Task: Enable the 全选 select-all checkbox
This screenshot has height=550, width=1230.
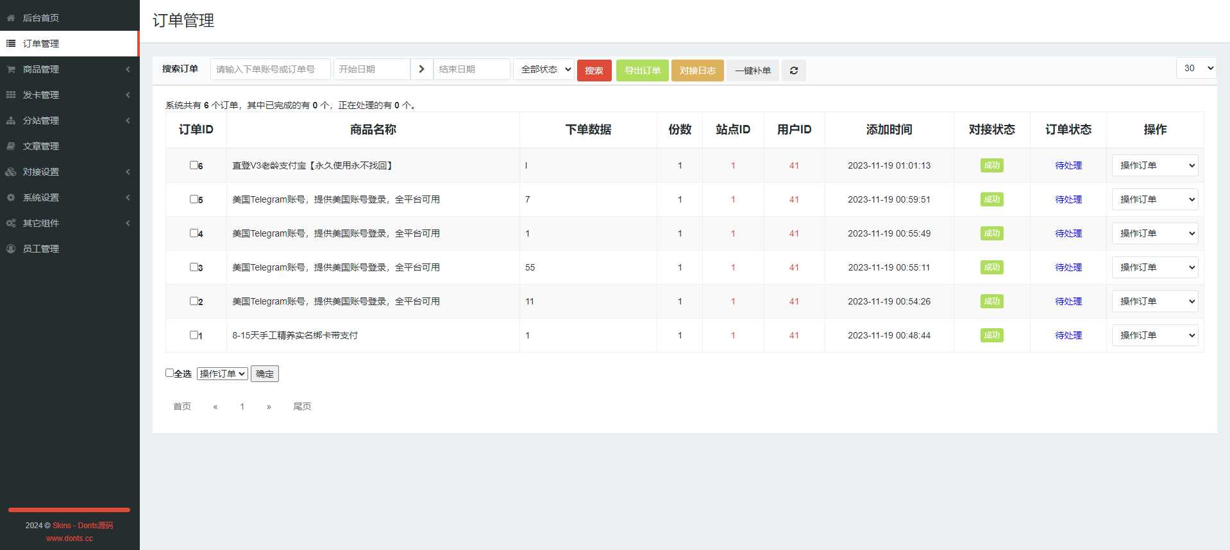Action: [169, 372]
